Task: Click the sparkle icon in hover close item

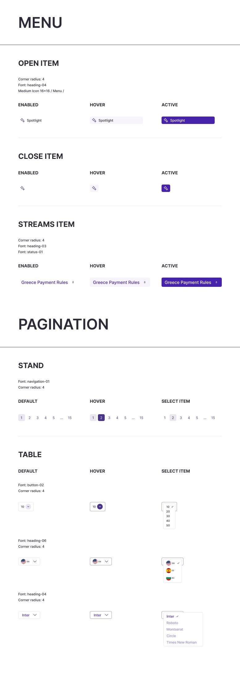Action: [x=94, y=188]
